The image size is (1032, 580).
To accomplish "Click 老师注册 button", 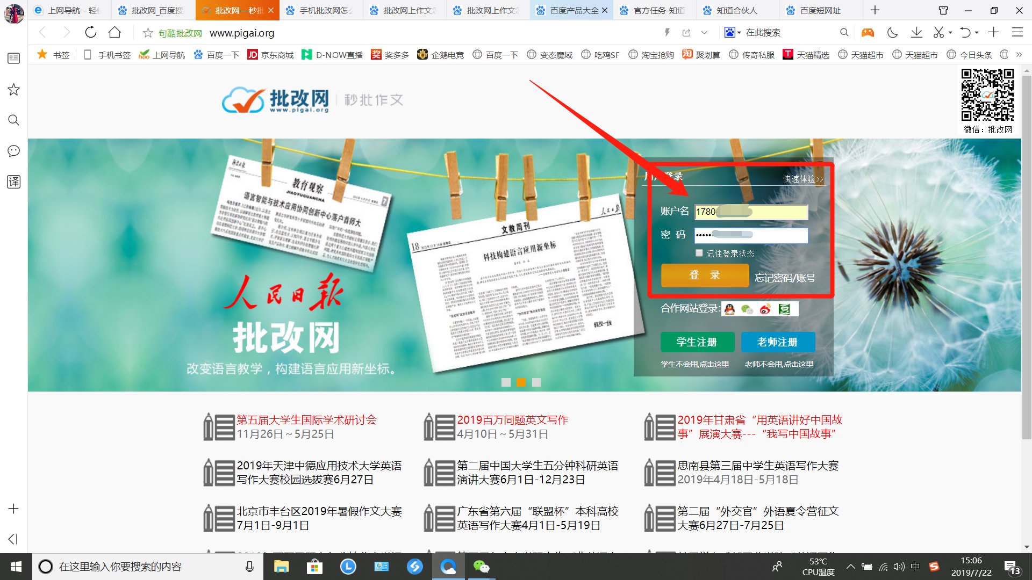I will pyautogui.click(x=778, y=342).
